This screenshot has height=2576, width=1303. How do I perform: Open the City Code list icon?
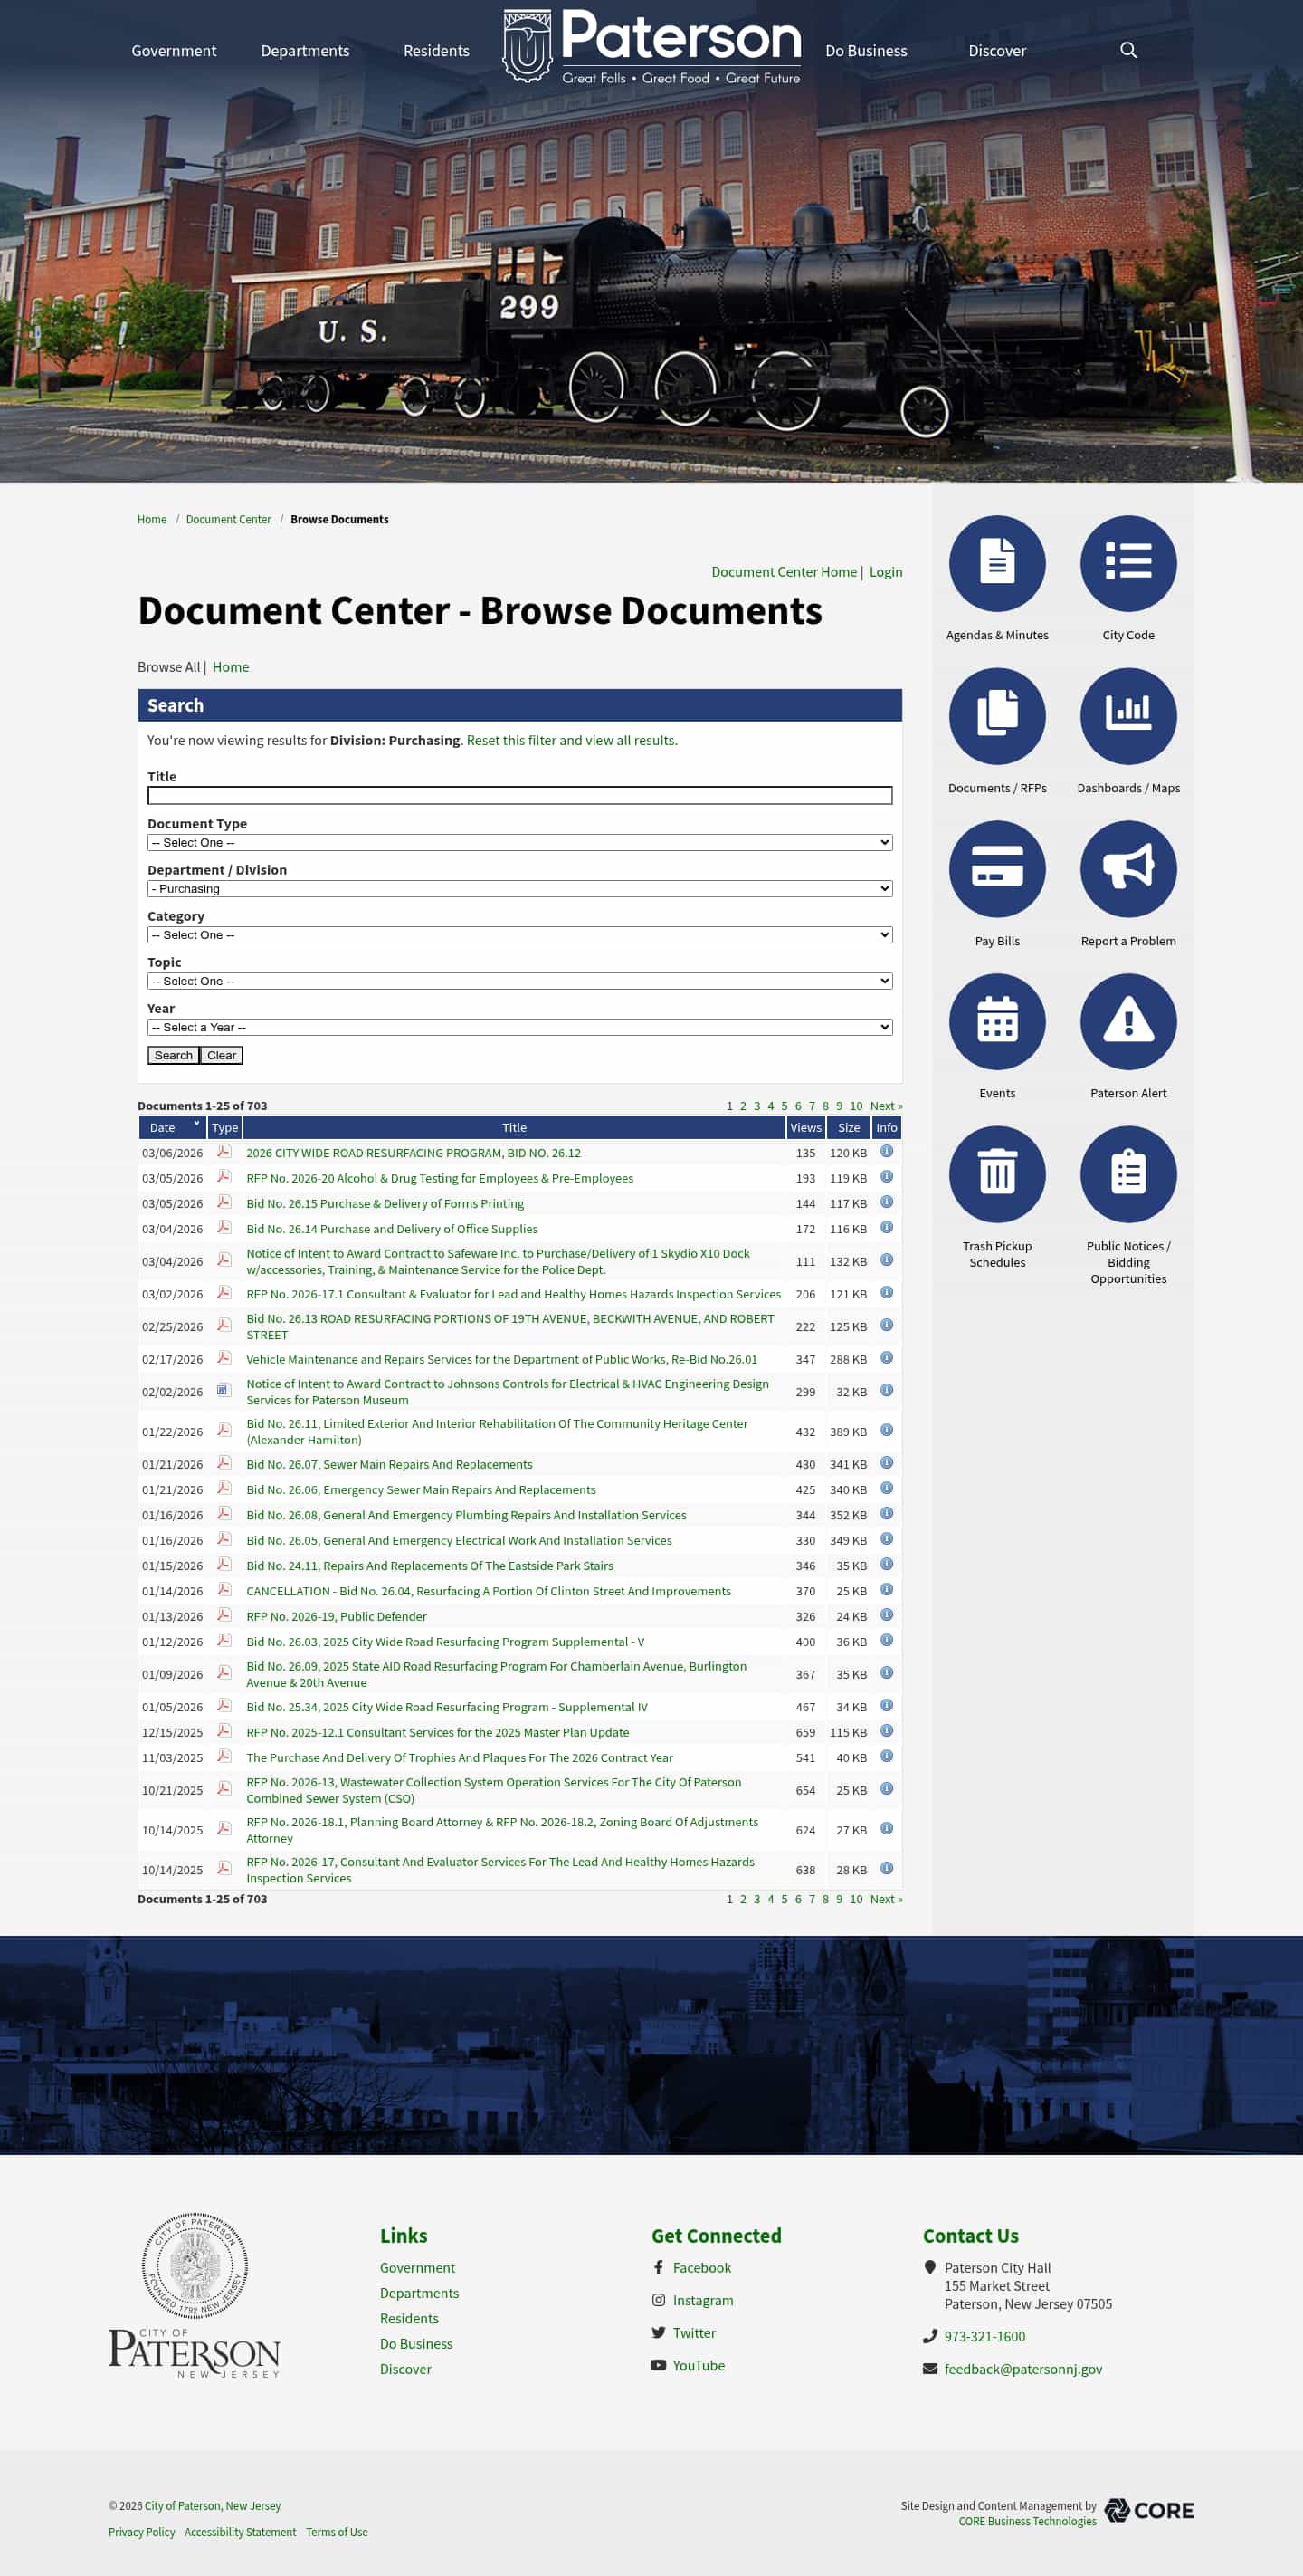(x=1128, y=563)
